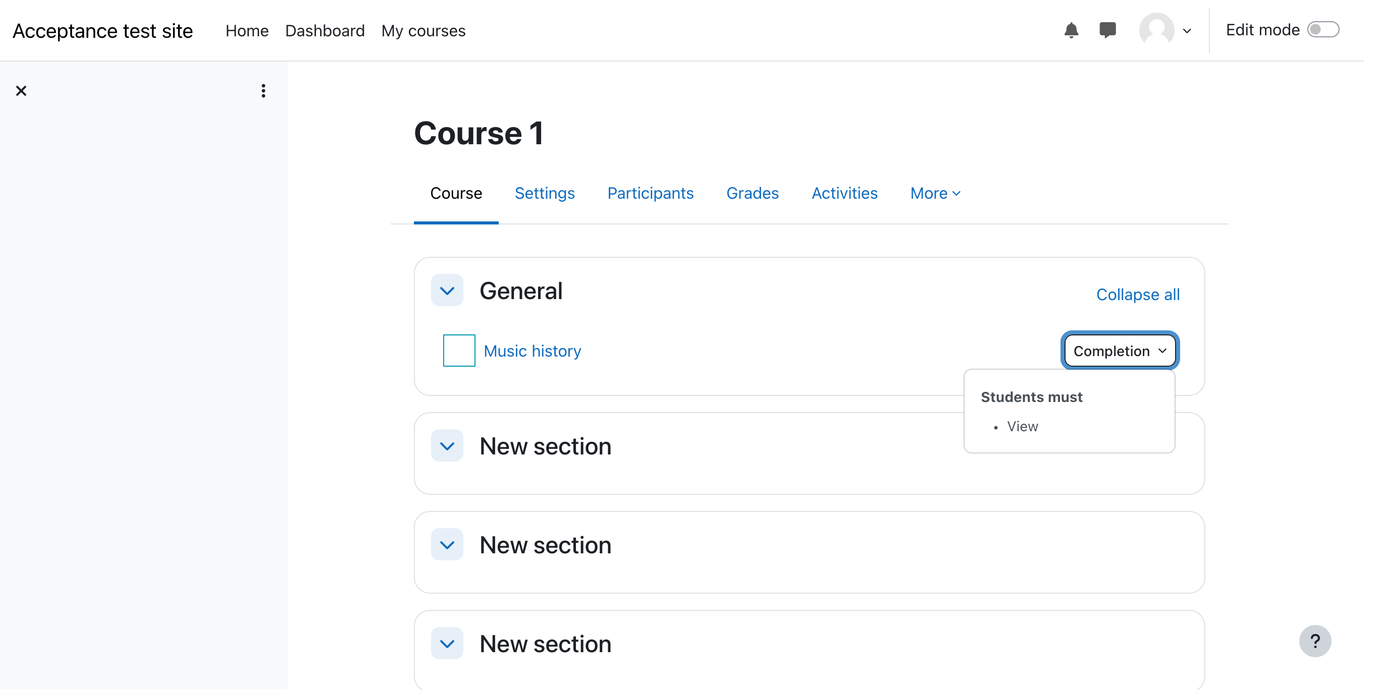1379x690 pixels.
Task: Open course index options menu
Action: click(263, 91)
